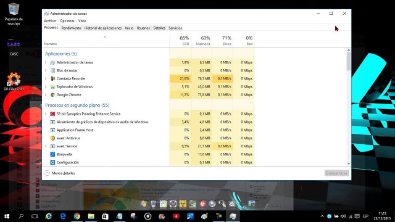This screenshot has width=395, height=222.
Task: Expand the Google Chrome row
Action: (46, 95)
